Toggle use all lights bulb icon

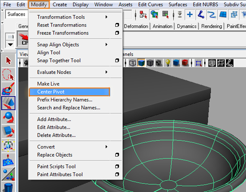tap(168, 63)
